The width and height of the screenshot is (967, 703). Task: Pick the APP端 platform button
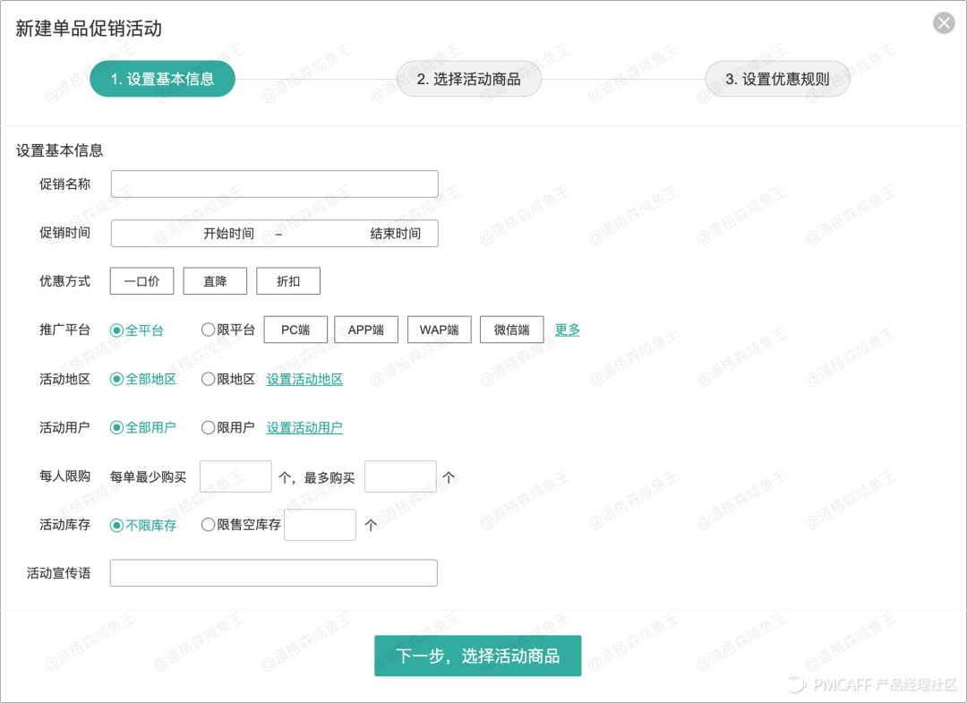[366, 330]
